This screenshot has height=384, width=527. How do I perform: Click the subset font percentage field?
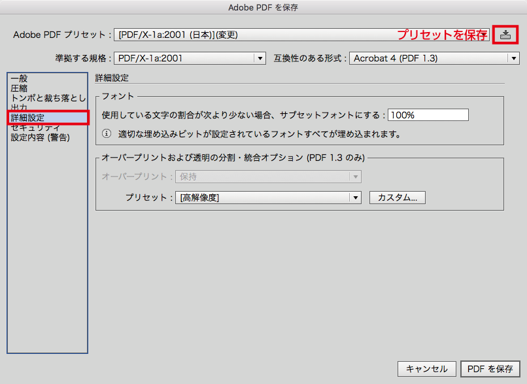428,115
